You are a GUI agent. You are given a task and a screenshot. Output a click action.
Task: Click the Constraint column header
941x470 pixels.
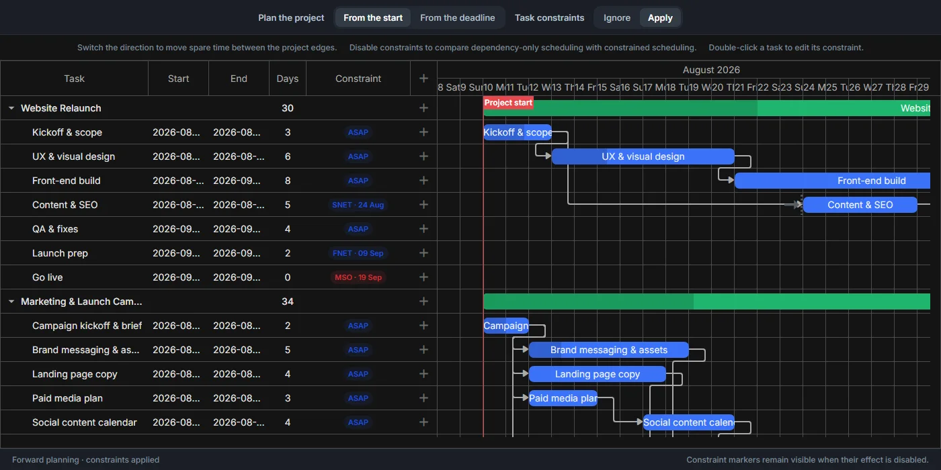click(358, 79)
